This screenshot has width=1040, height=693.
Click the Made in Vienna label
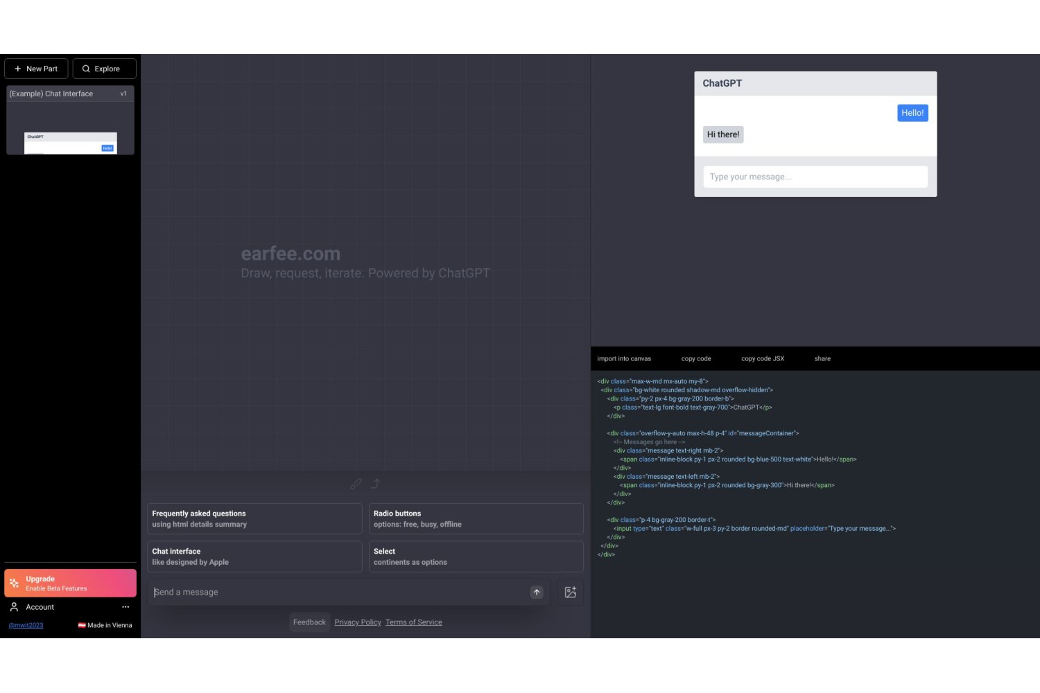[105, 625]
